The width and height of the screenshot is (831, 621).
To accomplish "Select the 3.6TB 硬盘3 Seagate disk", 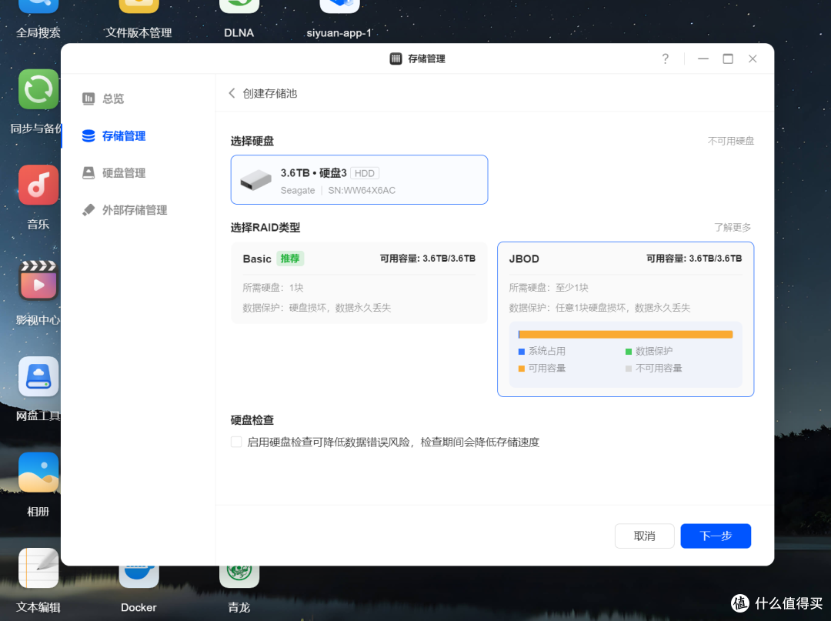I will tap(359, 179).
